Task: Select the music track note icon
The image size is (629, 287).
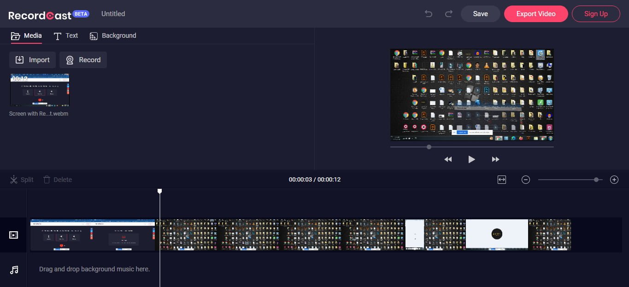Action: click(x=14, y=269)
